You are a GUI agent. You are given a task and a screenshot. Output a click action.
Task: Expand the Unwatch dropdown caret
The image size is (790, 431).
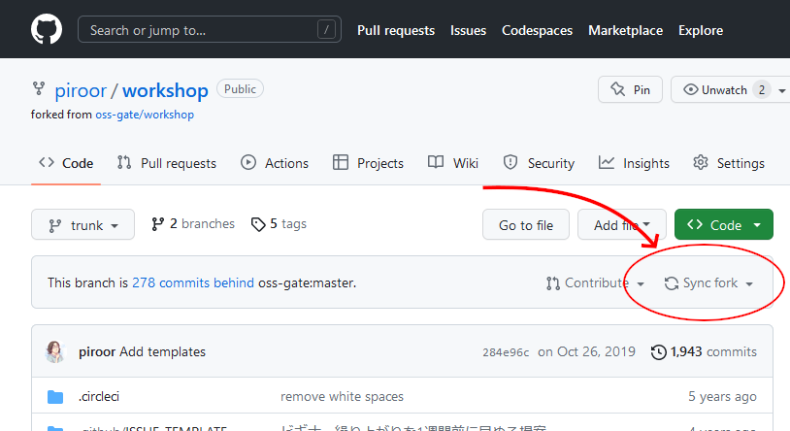click(x=782, y=90)
